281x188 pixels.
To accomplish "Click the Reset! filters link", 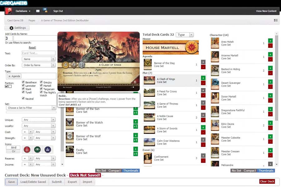I will pyautogui.click(x=32, y=48).
